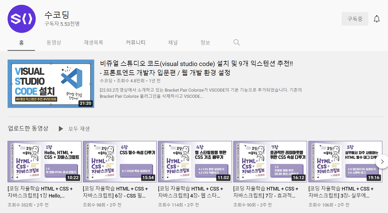
Task: Open the 업로드한 동영상 section heading
Action: pos(28,128)
